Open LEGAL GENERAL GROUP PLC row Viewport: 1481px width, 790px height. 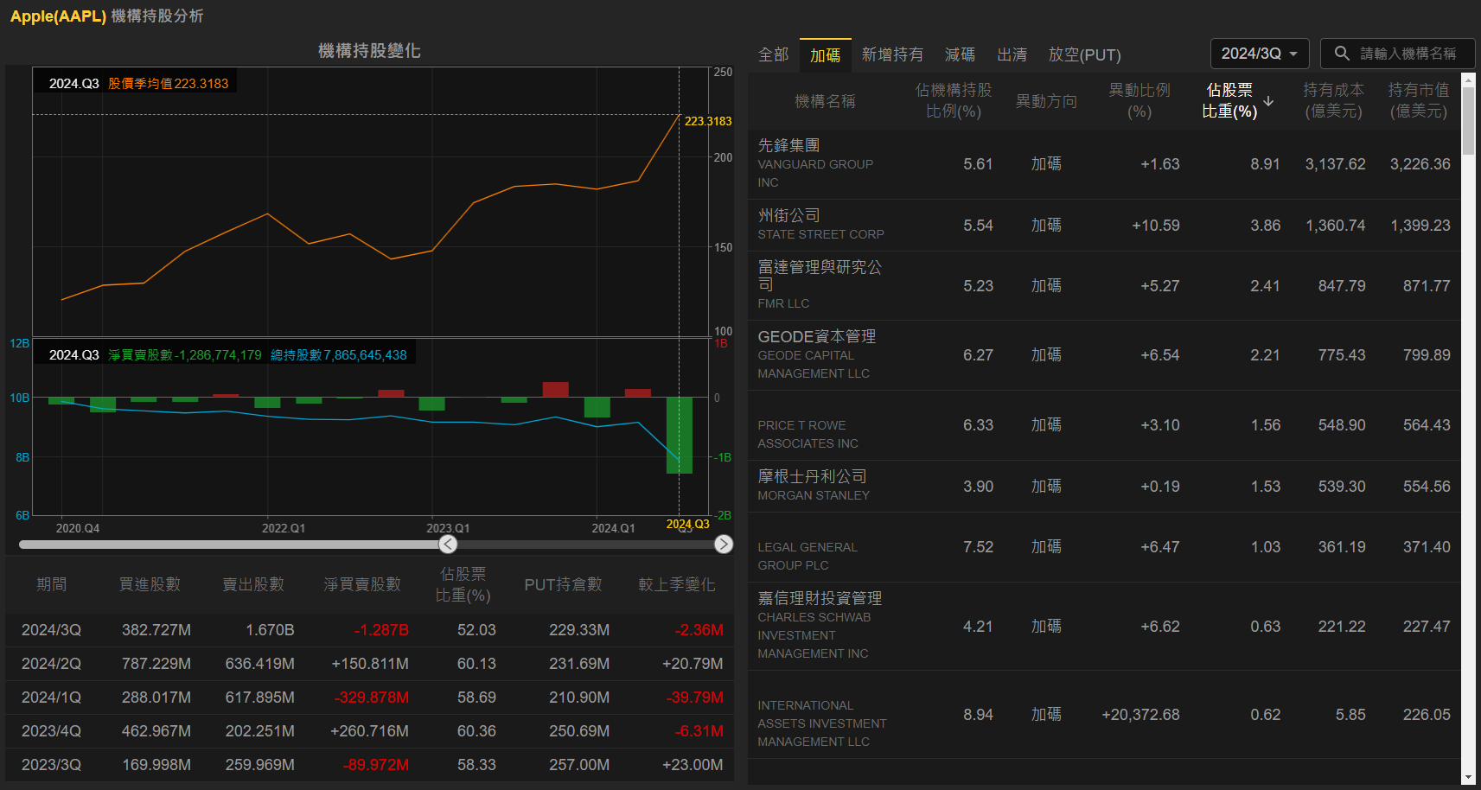[x=1104, y=547]
